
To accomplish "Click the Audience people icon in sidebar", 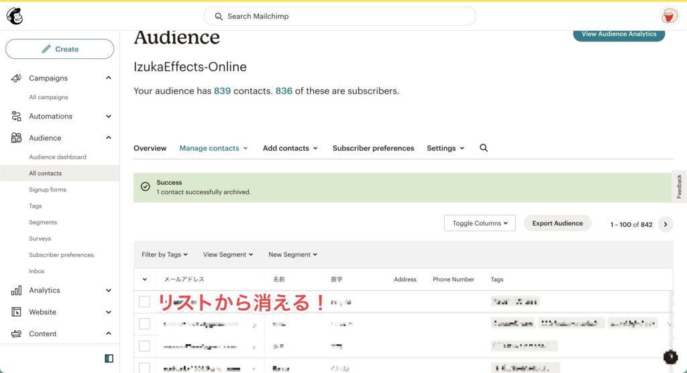I will 16,138.
